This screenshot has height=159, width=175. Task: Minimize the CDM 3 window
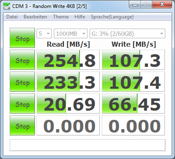click(x=135, y=5)
